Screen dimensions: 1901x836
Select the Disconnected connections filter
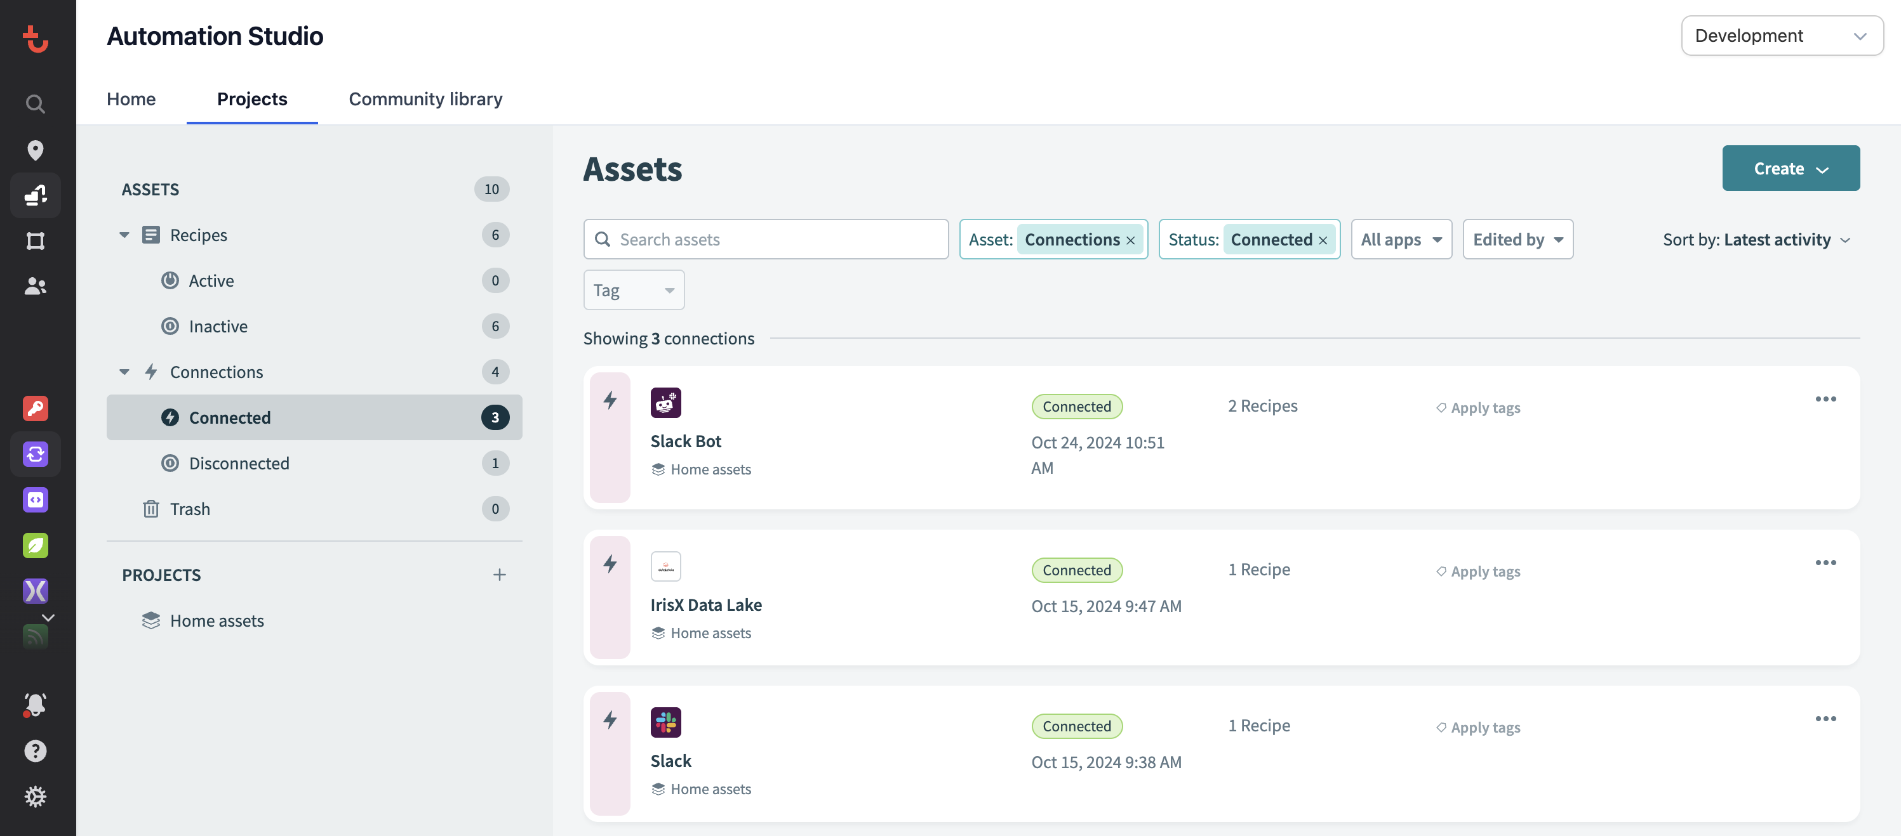238,463
